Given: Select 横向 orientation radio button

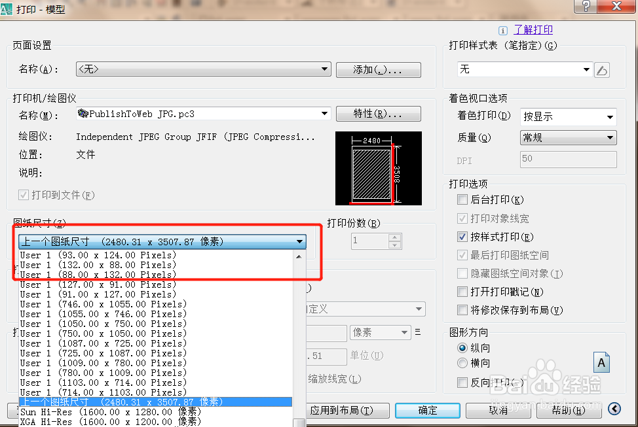Looking at the screenshot, I should click(462, 363).
